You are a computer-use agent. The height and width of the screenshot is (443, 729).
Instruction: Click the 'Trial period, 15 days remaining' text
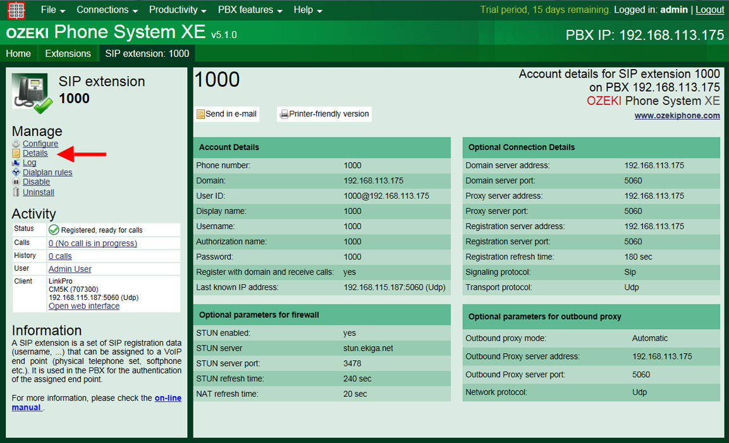point(546,9)
